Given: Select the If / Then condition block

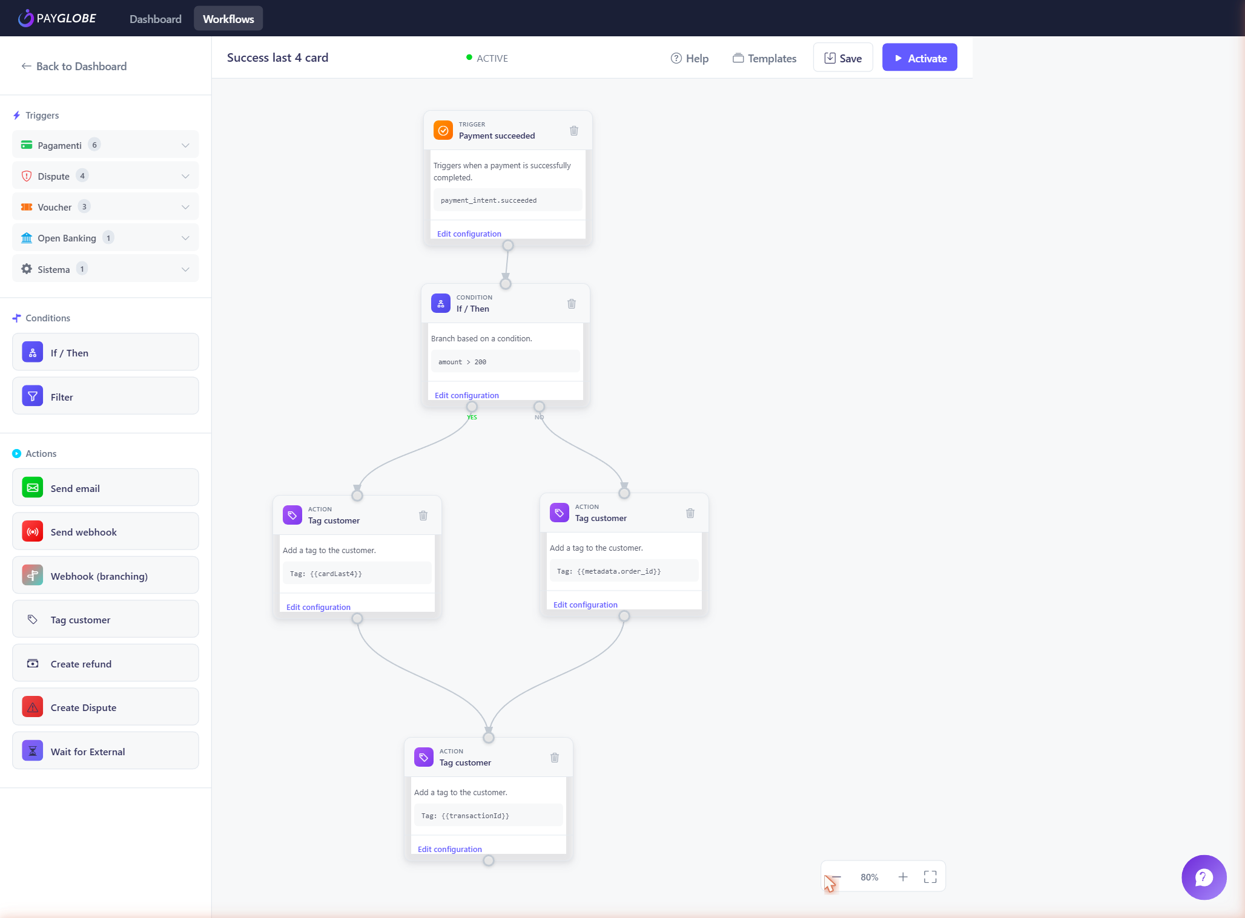Looking at the screenshot, I should [105, 352].
